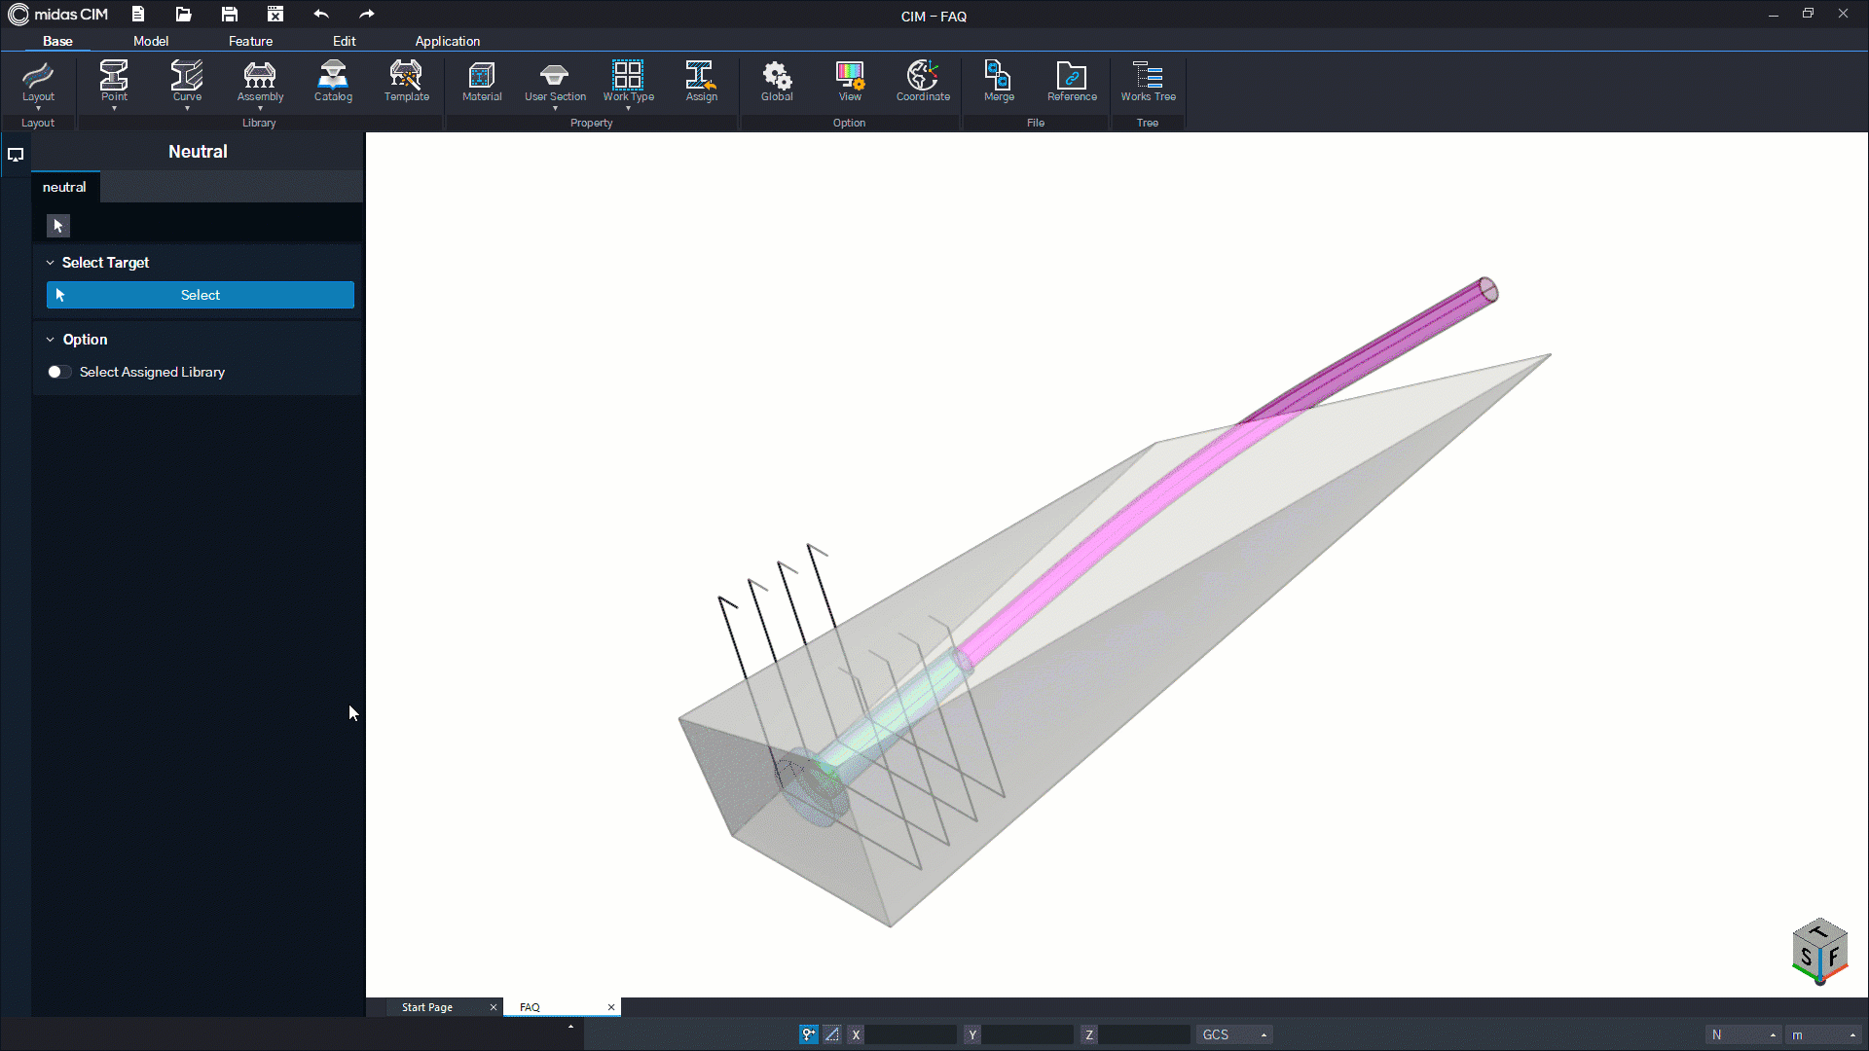Viewport: 1869px width, 1051px height.
Task: Click the Redo arrow
Action: tap(366, 15)
